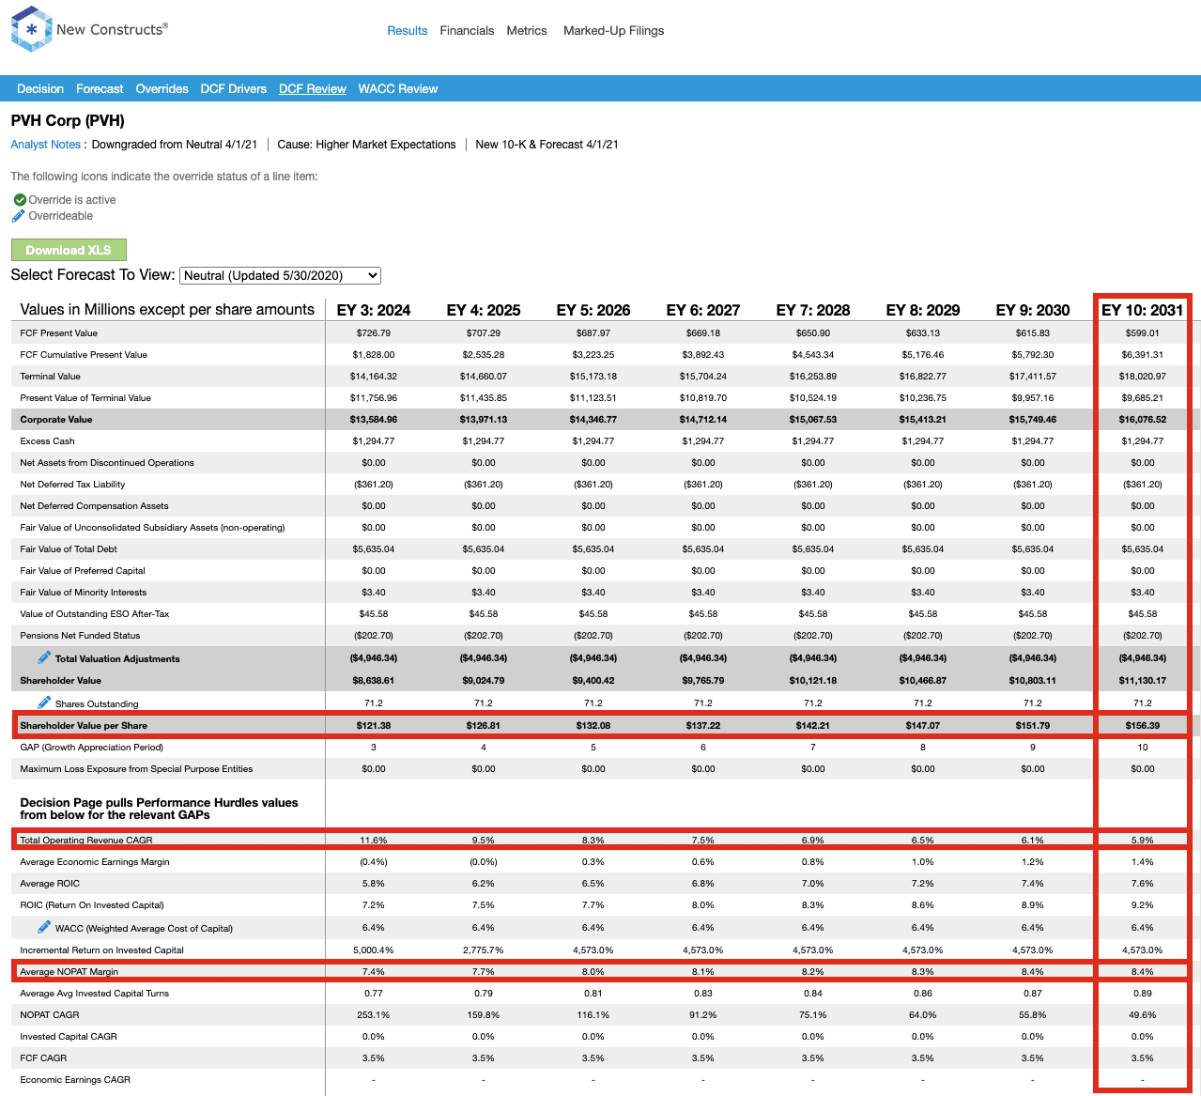Click the PVH Corp (PVH) heading
The height and width of the screenshot is (1096, 1201).
[x=68, y=121]
